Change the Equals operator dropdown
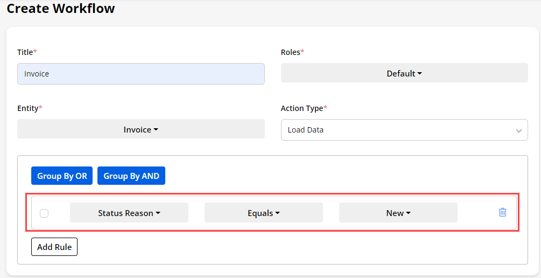Viewport: 541px width, 278px height. pos(263,213)
